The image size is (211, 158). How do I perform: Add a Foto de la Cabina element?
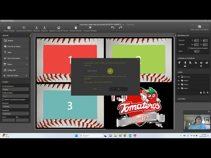click(15, 46)
